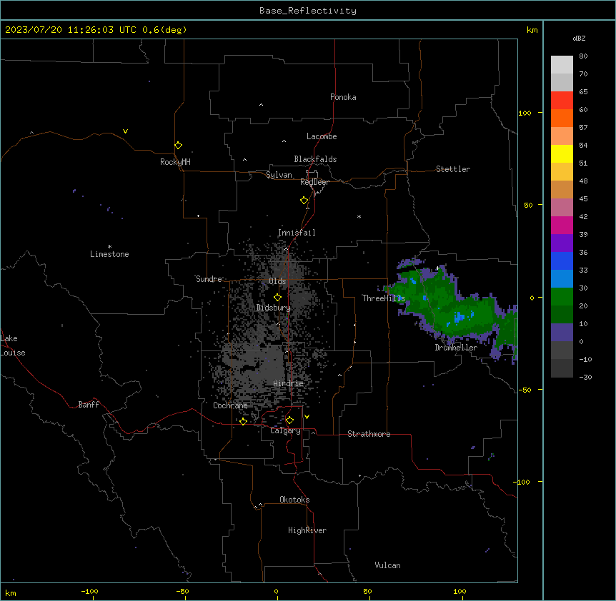Select the white 80 dBZ color swatch
This screenshot has height=601, width=616.
[x=562, y=65]
